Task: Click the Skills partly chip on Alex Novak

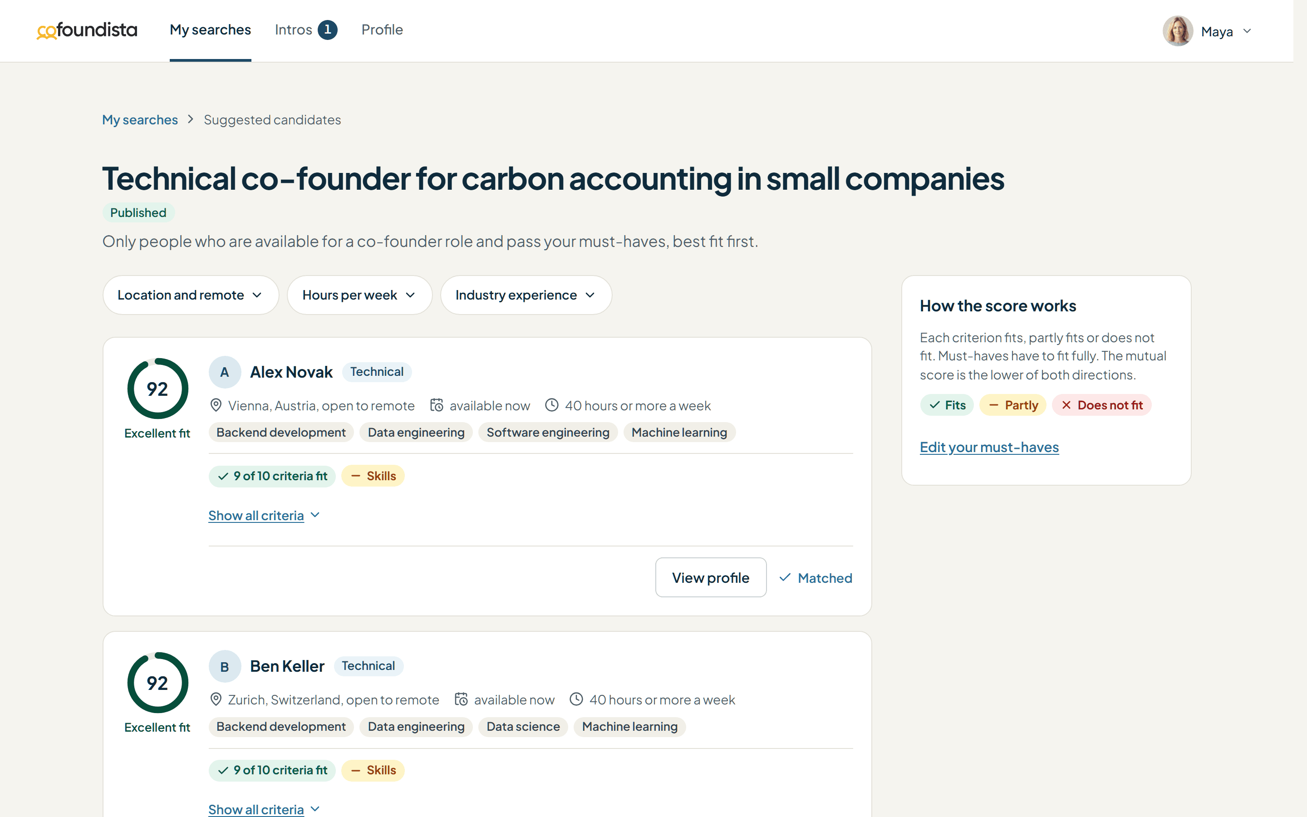Action: [373, 476]
